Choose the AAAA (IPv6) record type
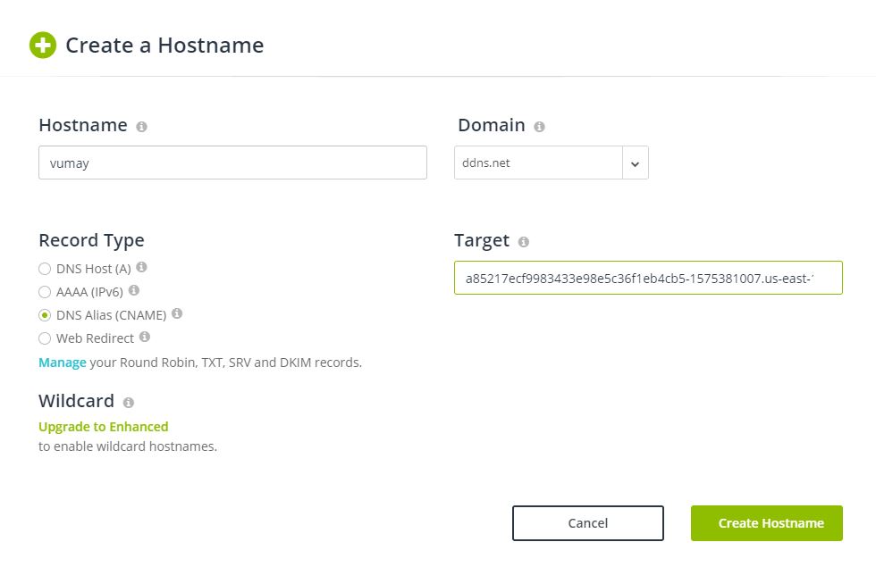This screenshot has width=876, height=567. (x=45, y=291)
